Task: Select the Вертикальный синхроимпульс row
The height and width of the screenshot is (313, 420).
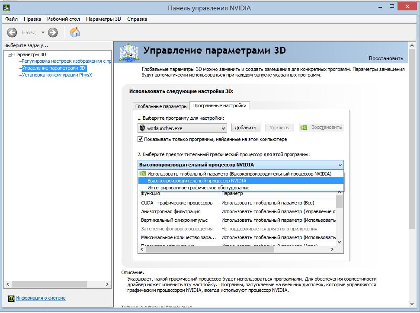Action: [237, 220]
